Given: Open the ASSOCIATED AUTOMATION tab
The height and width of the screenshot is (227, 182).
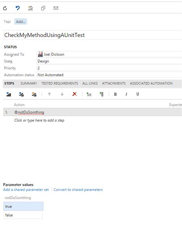Looking at the screenshot, I should pyautogui.click(x=151, y=83).
